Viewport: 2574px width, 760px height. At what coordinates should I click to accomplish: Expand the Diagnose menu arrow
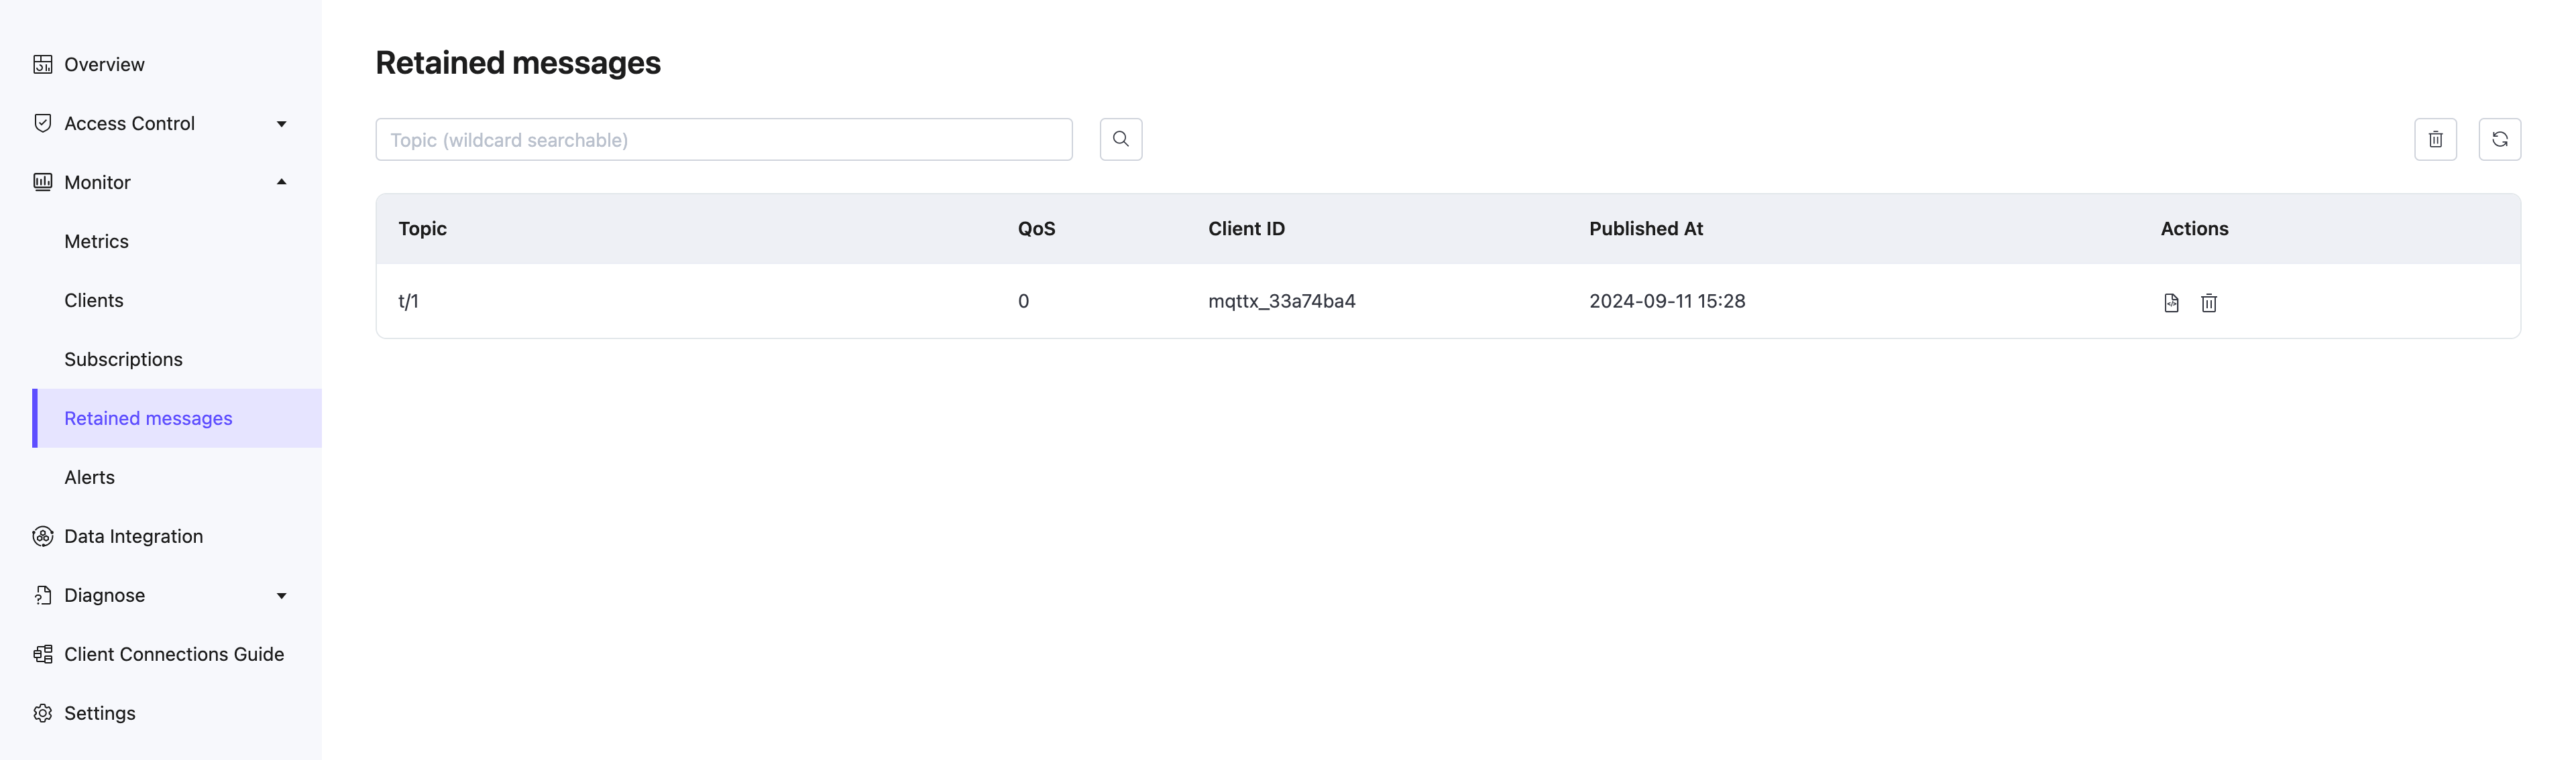click(x=281, y=595)
